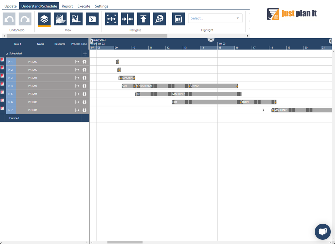
Task: Open gear settings for PR1003
Action: pos(84,86)
